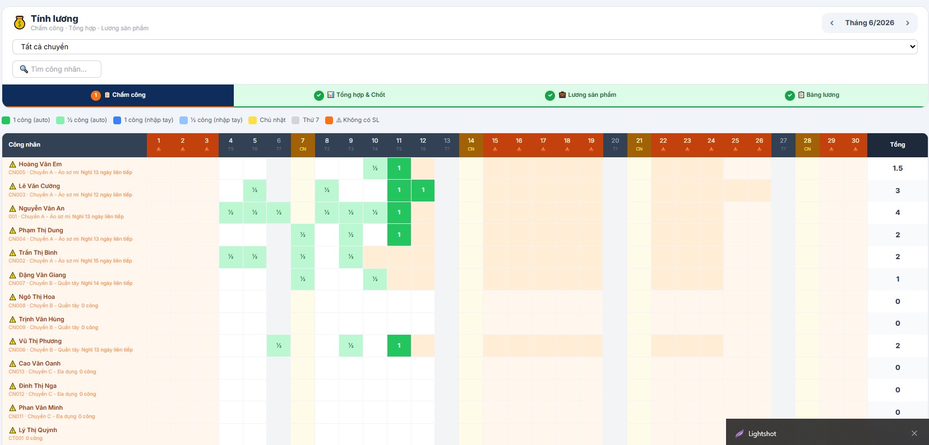Click Phạm Thị Dung's ½ cell on day 7
929x445 pixels.
pyautogui.click(x=303, y=235)
